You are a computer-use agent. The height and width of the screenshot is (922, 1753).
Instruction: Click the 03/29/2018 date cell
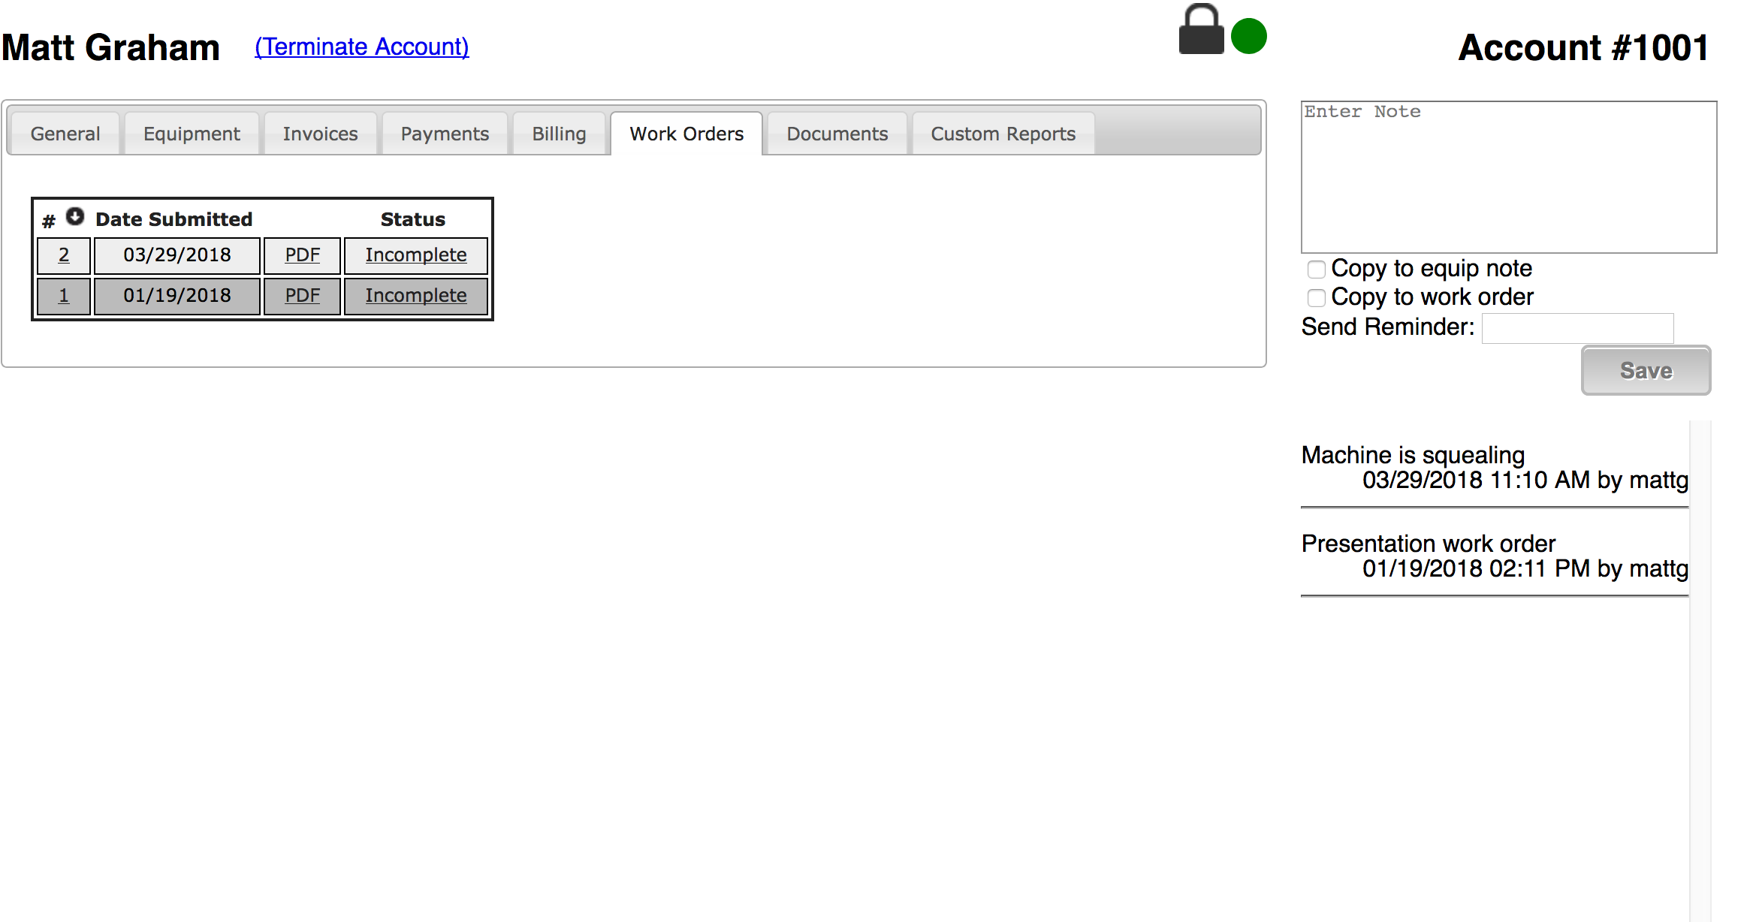(177, 255)
